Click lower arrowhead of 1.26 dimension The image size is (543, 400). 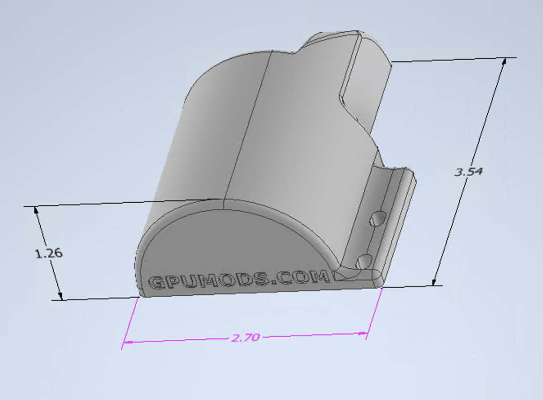60,296
